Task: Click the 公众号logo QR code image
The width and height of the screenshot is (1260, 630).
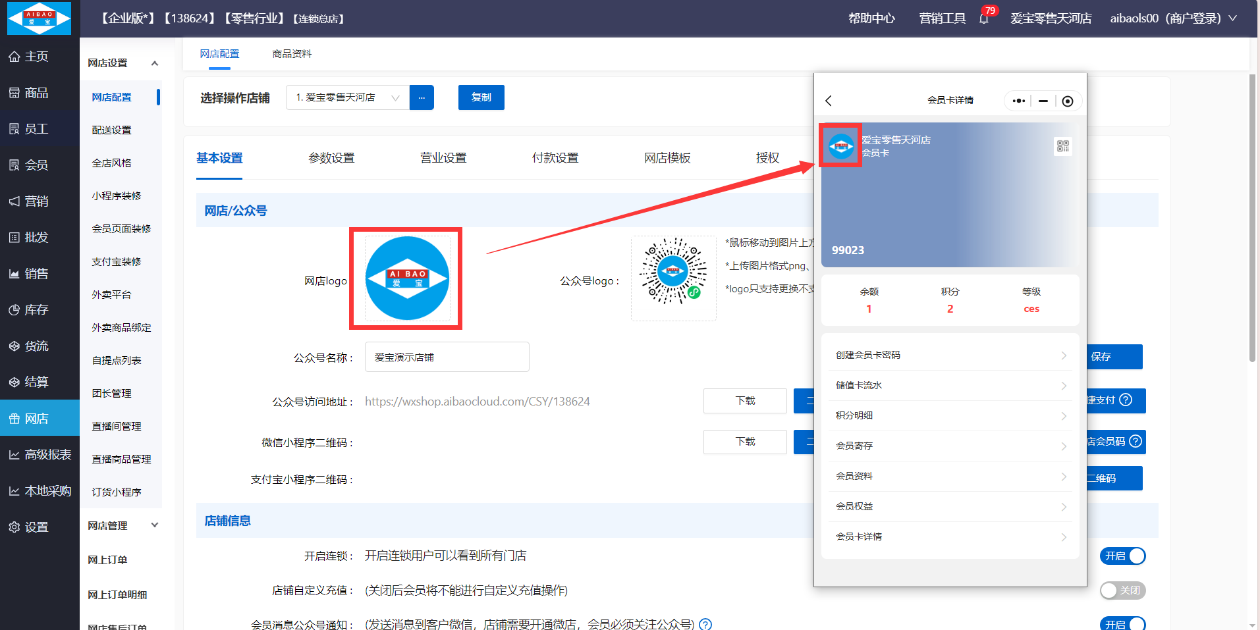Action: [x=673, y=278]
